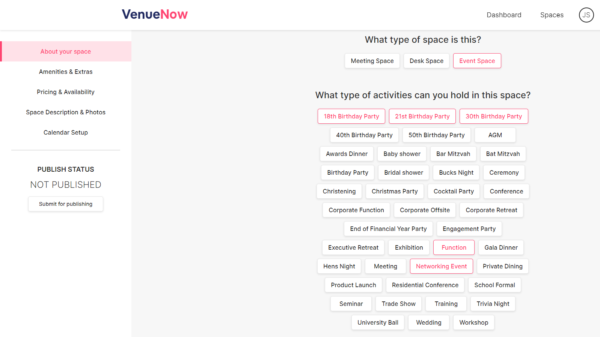Select Corporate Retreat activity
Screen dimensions: 600x337
pyautogui.click(x=491, y=210)
